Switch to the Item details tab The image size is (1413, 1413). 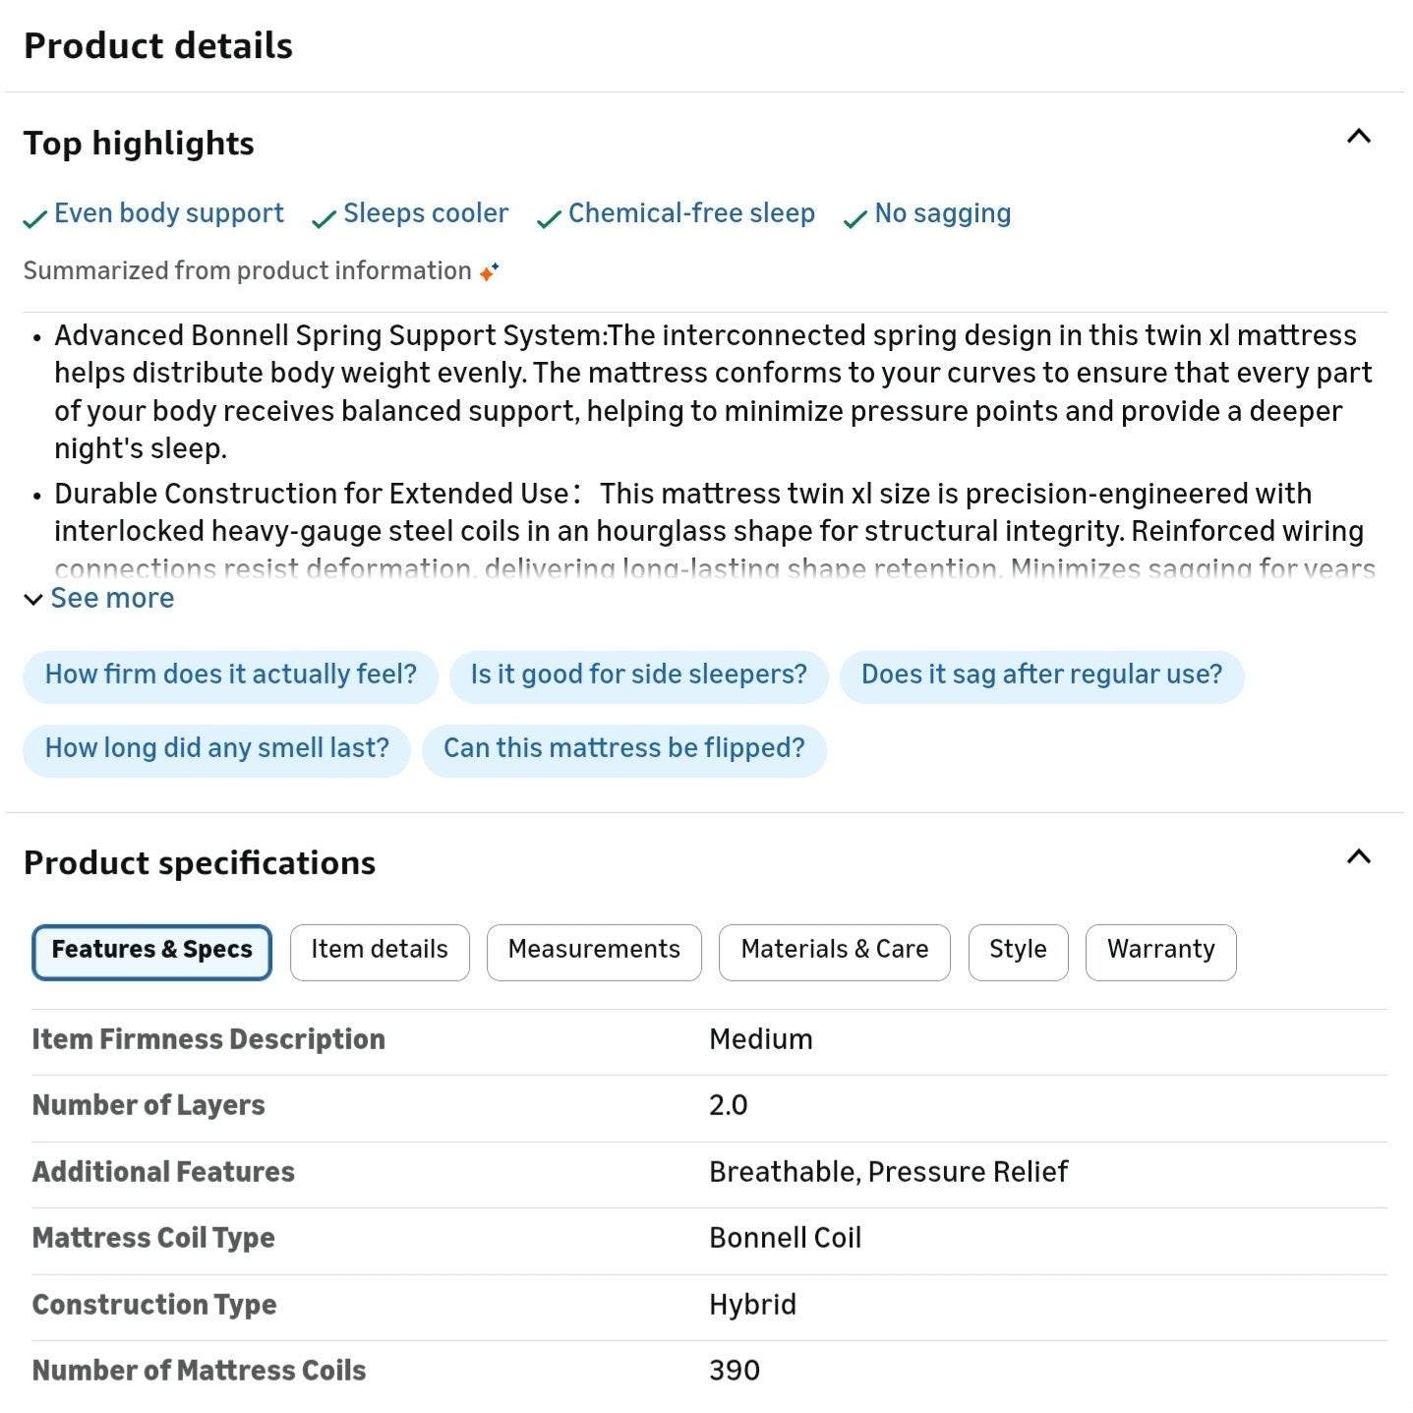tap(380, 950)
